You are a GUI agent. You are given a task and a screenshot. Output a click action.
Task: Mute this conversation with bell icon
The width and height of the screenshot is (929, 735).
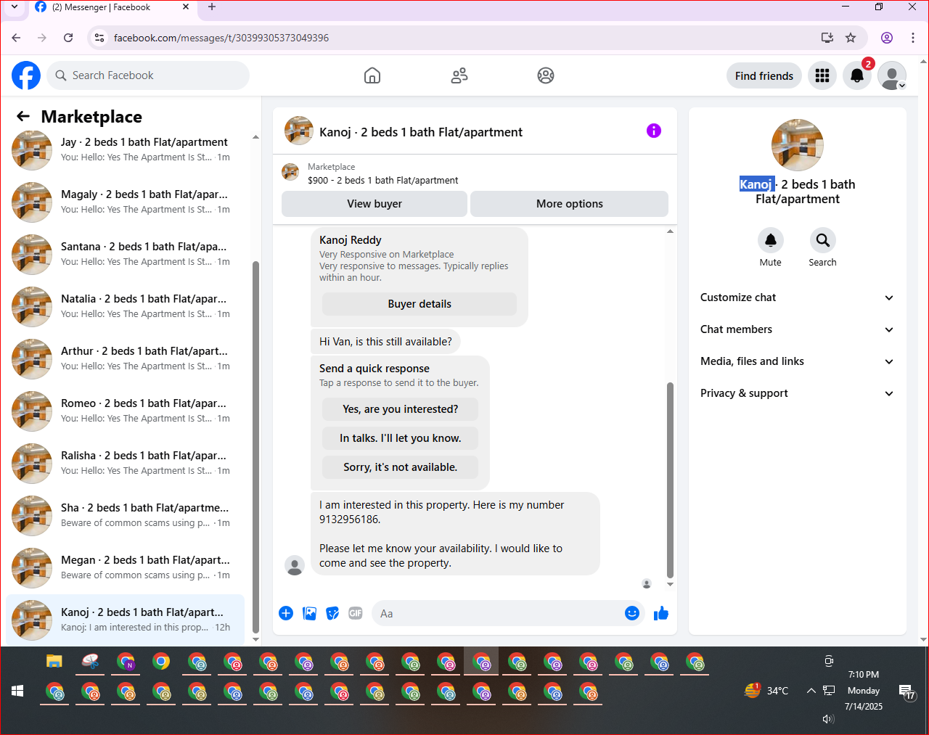coord(771,240)
